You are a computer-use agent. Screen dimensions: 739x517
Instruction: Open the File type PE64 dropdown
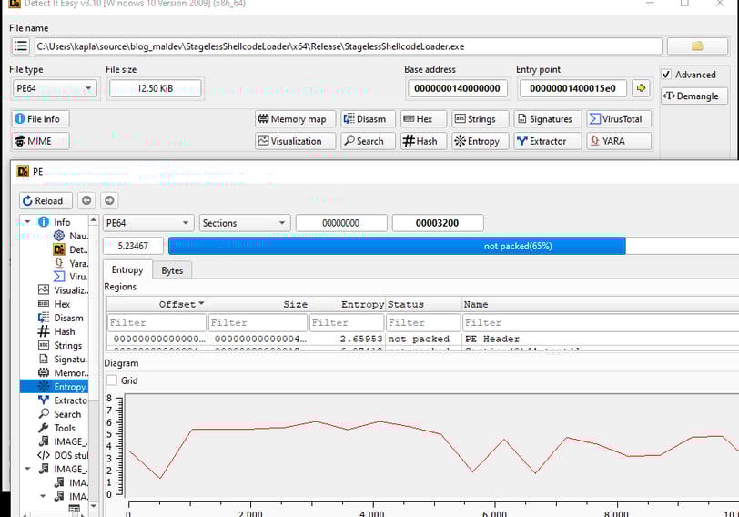(54, 88)
